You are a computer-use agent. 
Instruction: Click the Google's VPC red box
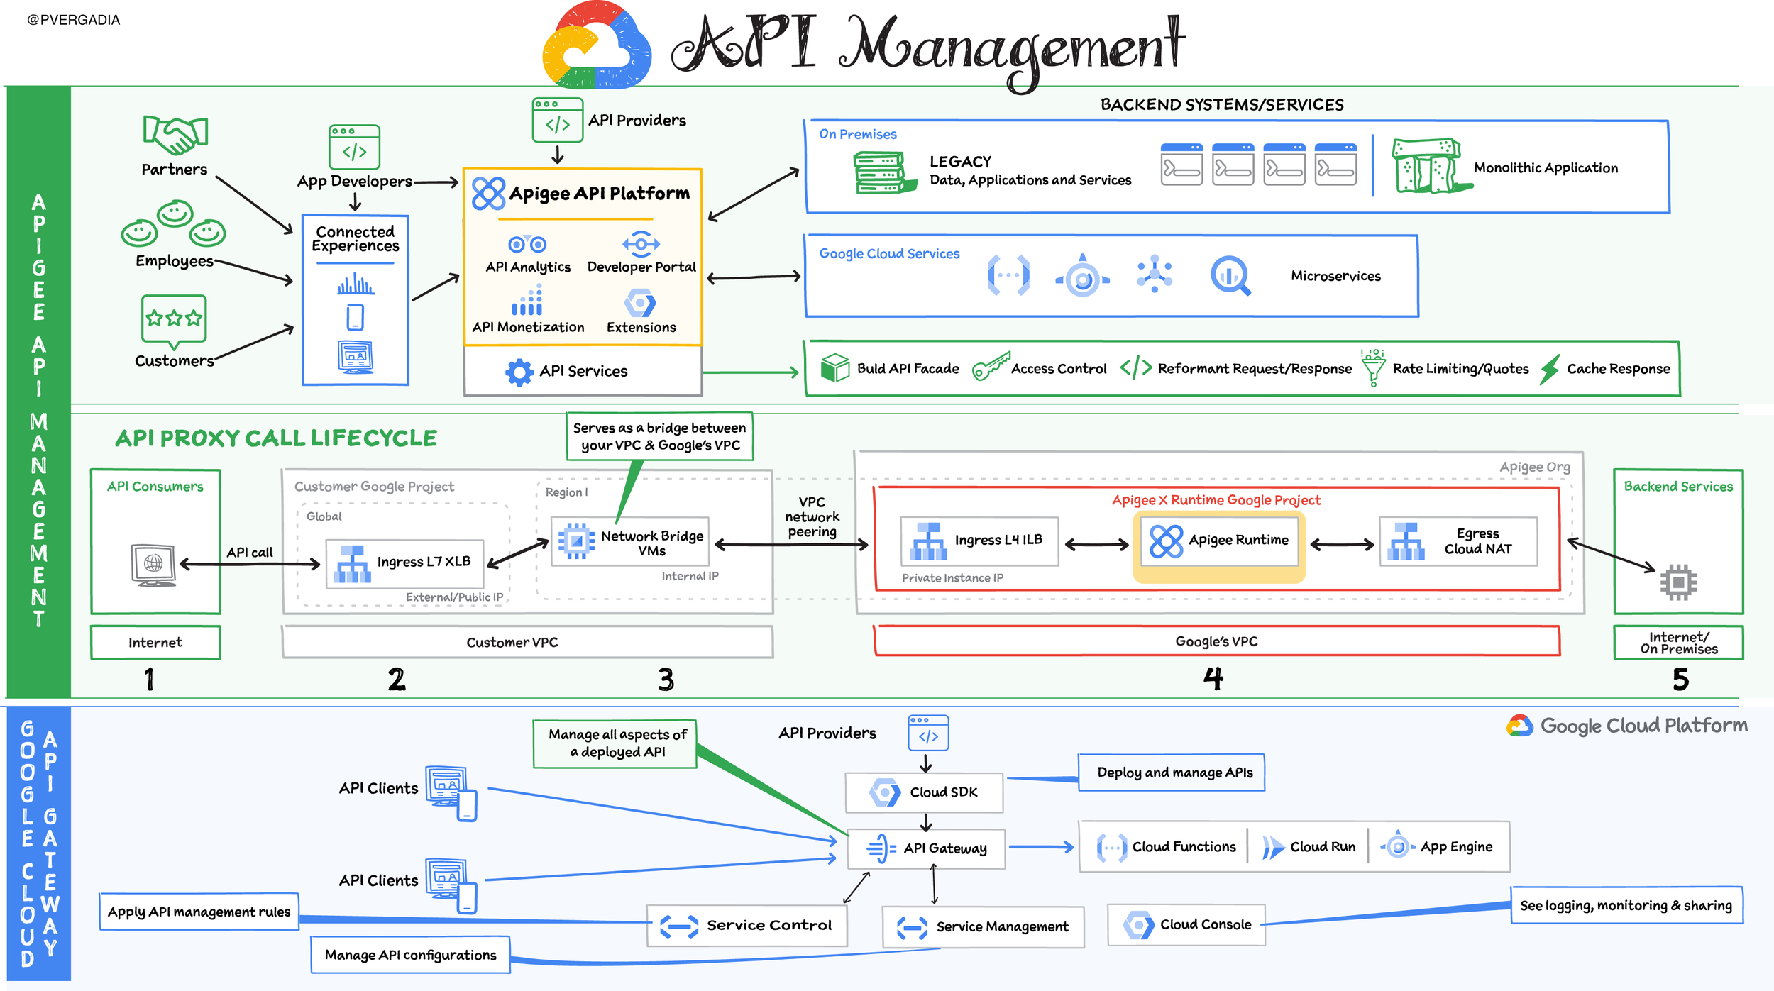tap(1216, 641)
